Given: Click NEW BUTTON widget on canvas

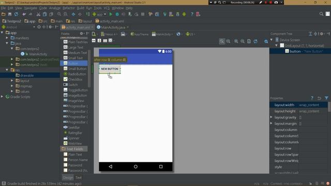Looking at the screenshot, I should 110,69.
